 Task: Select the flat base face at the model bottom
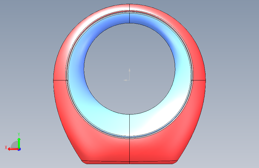coord(129,162)
